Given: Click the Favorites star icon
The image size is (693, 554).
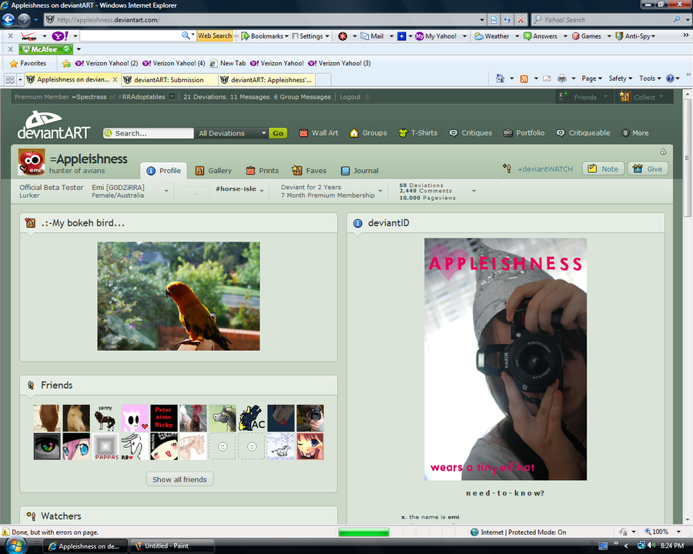Looking at the screenshot, I should click(14, 64).
